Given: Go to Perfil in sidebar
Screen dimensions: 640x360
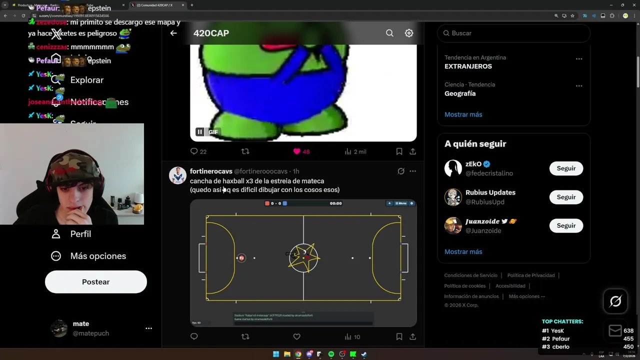Looking at the screenshot, I should point(71,234).
